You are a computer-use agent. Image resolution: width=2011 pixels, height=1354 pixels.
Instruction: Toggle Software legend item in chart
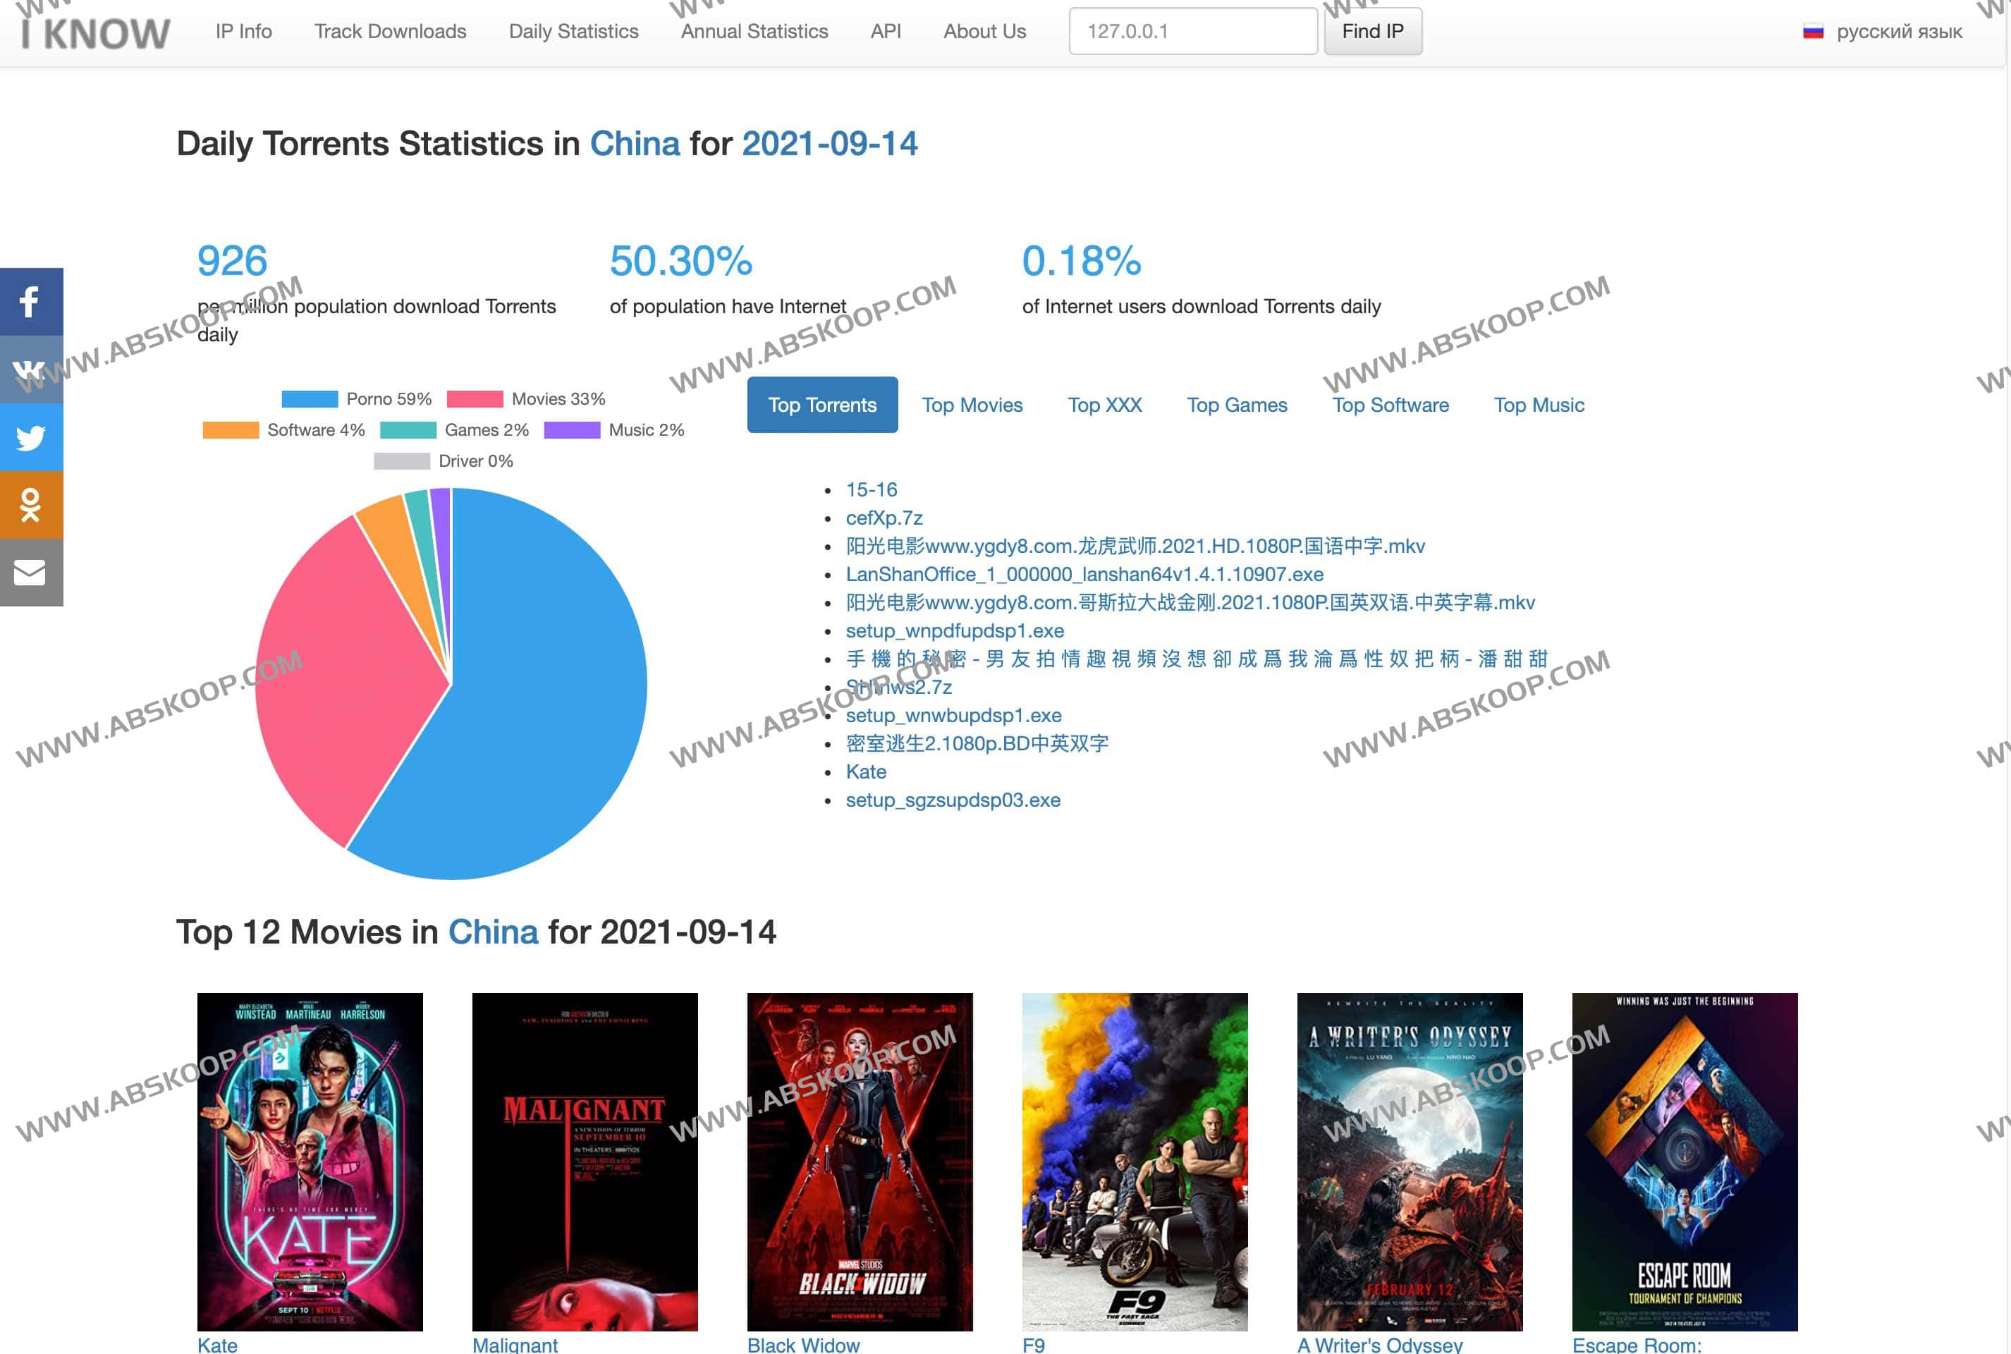[x=284, y=430]
